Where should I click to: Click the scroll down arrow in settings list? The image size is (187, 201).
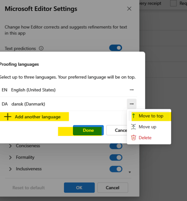tap(130, 172)
